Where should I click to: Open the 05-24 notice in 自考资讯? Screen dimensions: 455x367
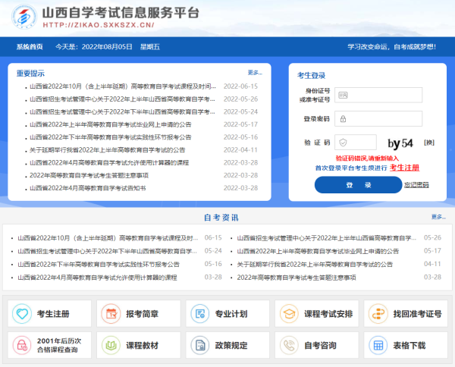(x=108, y=251)
